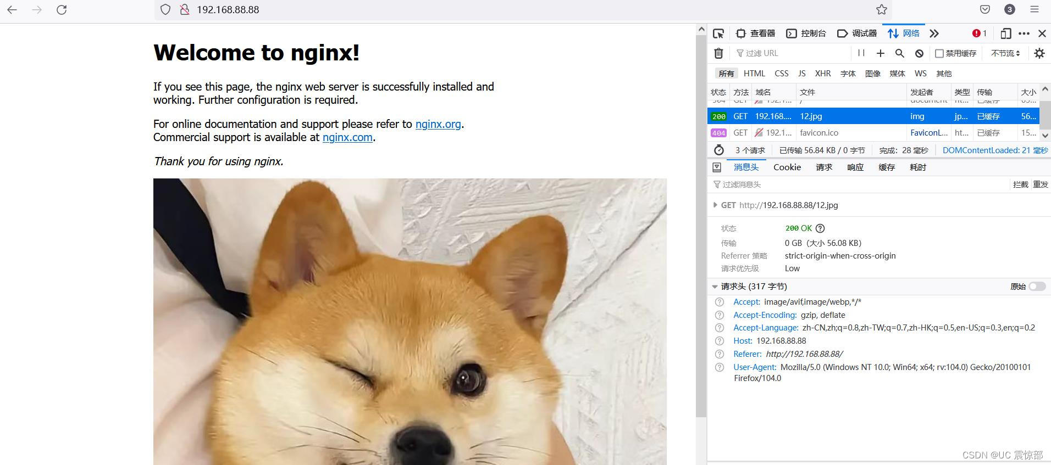Screen dimensions: 1051x465
Task: Click help icon next to 200 OK
Action: [x=820, y=228]
